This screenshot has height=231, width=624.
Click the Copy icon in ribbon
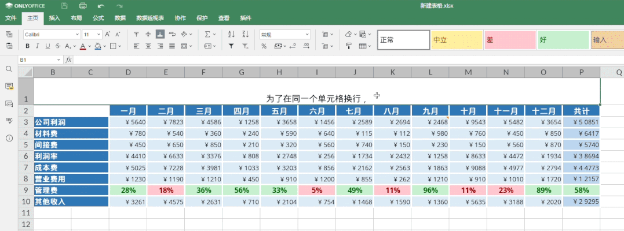[9, 35]
